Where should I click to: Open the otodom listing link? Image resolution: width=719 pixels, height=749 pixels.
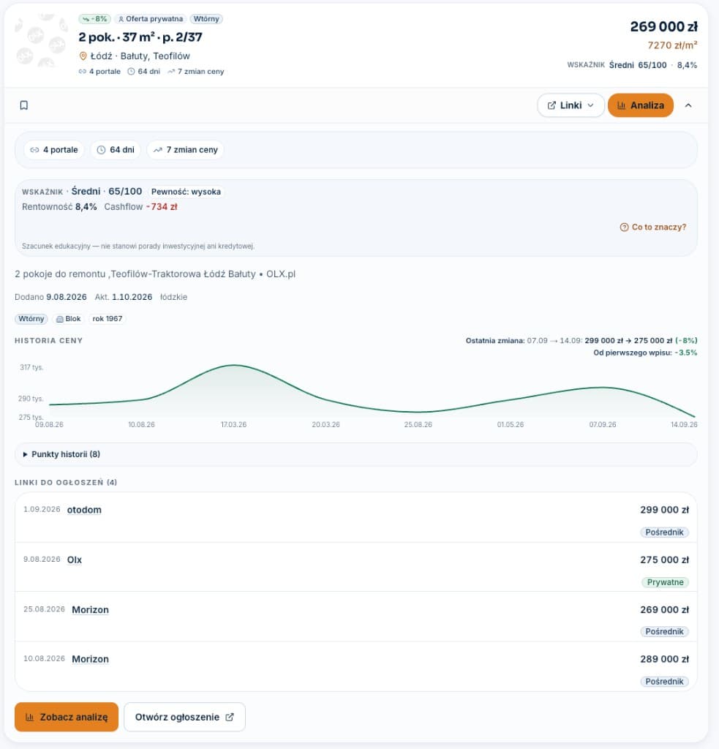click(84, 510)
